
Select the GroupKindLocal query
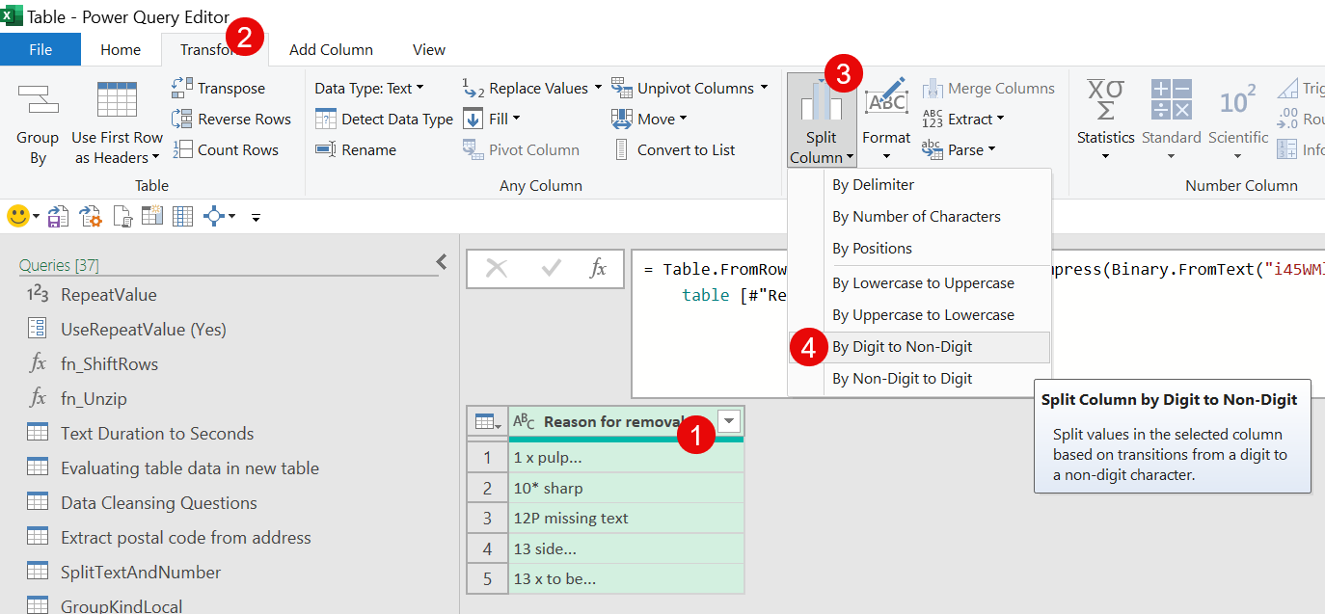pos(122,606)
